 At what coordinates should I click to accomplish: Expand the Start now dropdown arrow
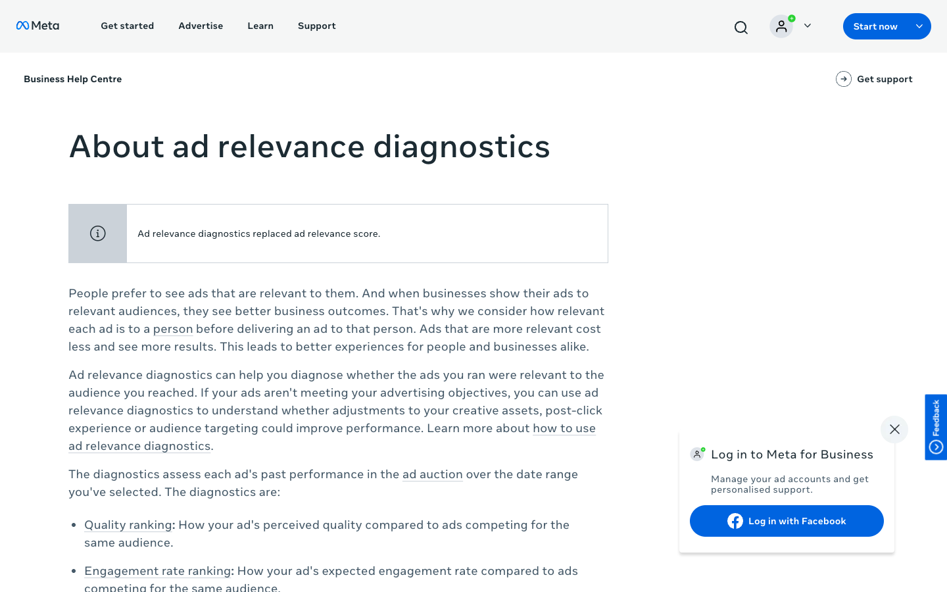[919, 26]
